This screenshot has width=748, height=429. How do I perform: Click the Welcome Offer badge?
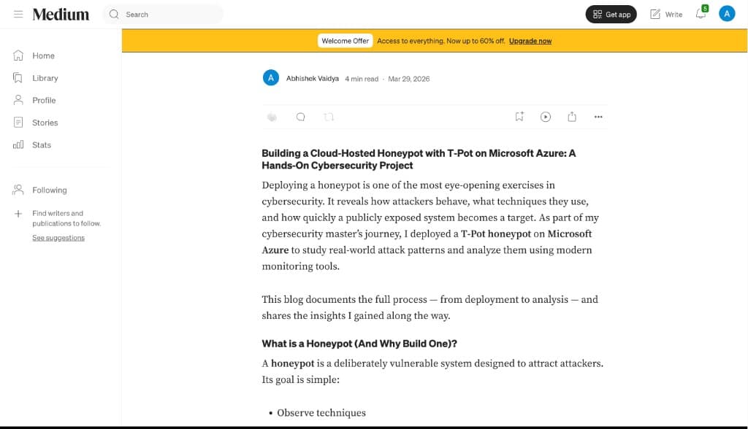[x=345, y=41]
